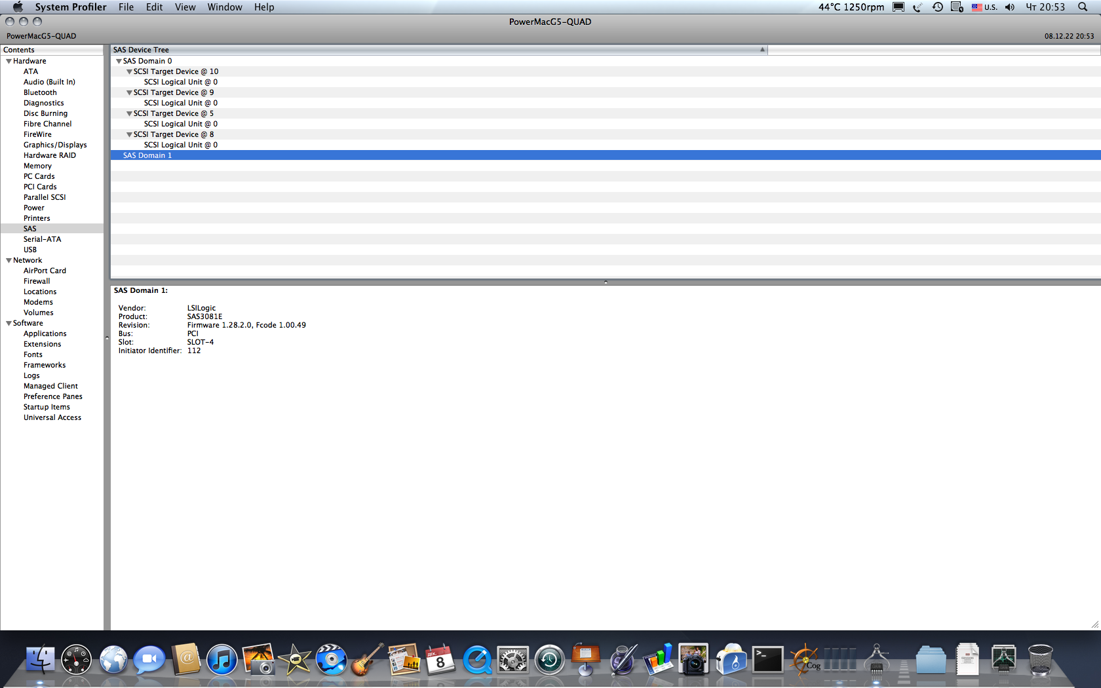Collapse the Network category
The height and width of the screenshot is (688, 1101).
pyautogui.click(x=9, y=260)
